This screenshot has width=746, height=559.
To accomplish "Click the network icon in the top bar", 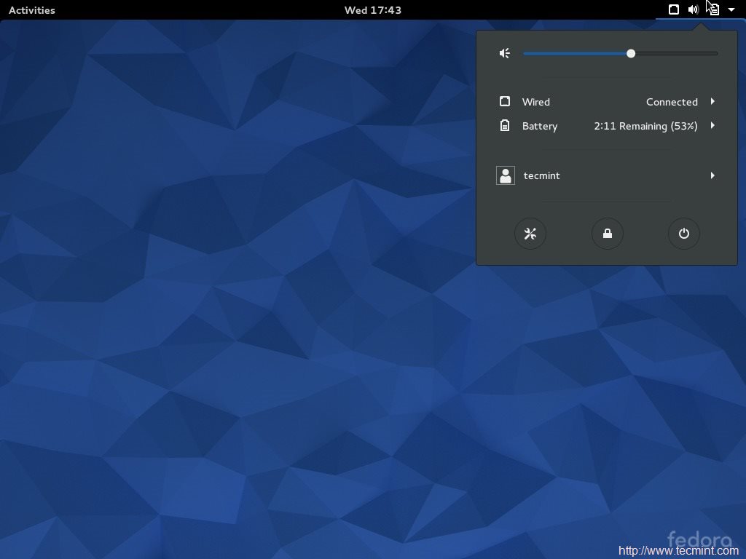I will pyautogui.click(x=674, y=9).
